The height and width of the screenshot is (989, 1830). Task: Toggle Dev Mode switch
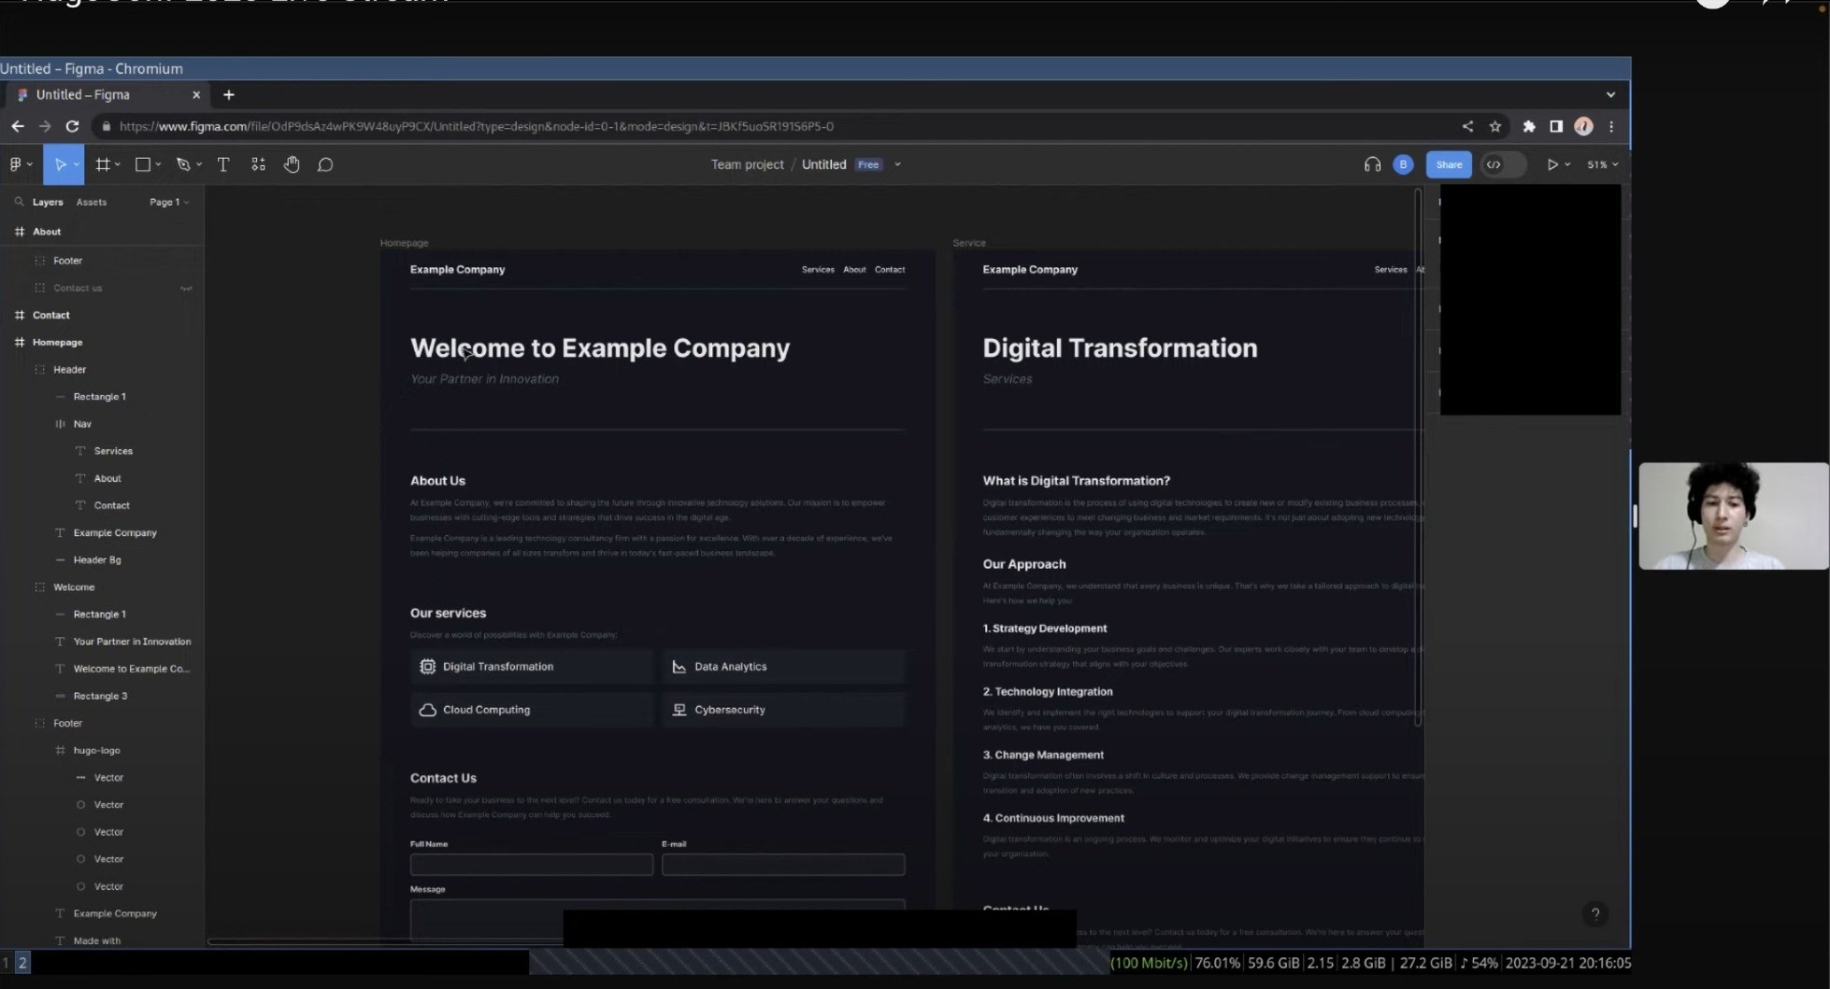pyautogui.click(x=1503, y=164)
